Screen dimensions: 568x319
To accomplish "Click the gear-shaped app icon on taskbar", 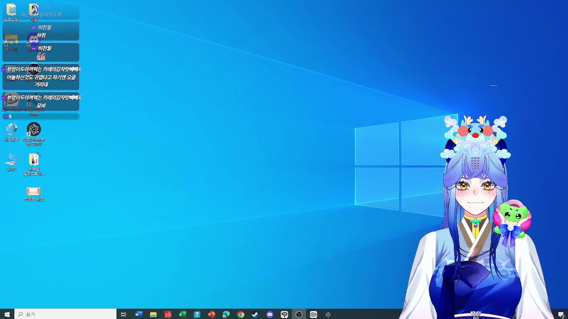I will [x=328, y=314].
